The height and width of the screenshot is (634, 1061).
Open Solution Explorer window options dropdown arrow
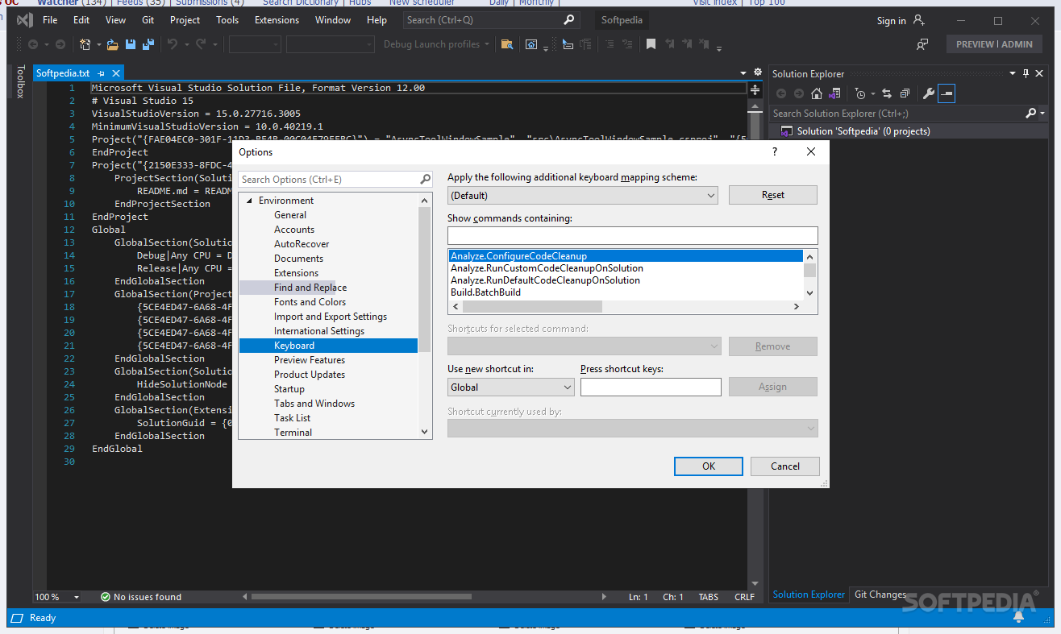[x=1013, y=73]
